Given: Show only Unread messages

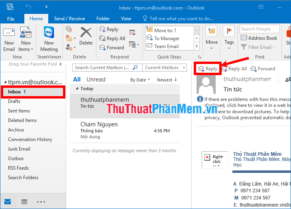Looking at the screenshot, I should click(96, 79).
